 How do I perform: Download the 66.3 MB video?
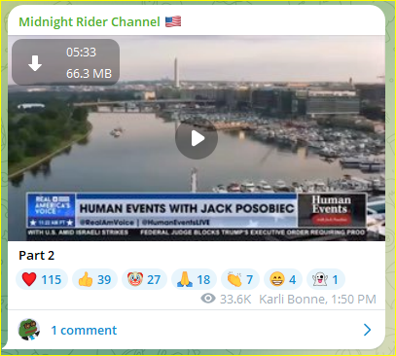pyautogui.click(x=35, y=63)
